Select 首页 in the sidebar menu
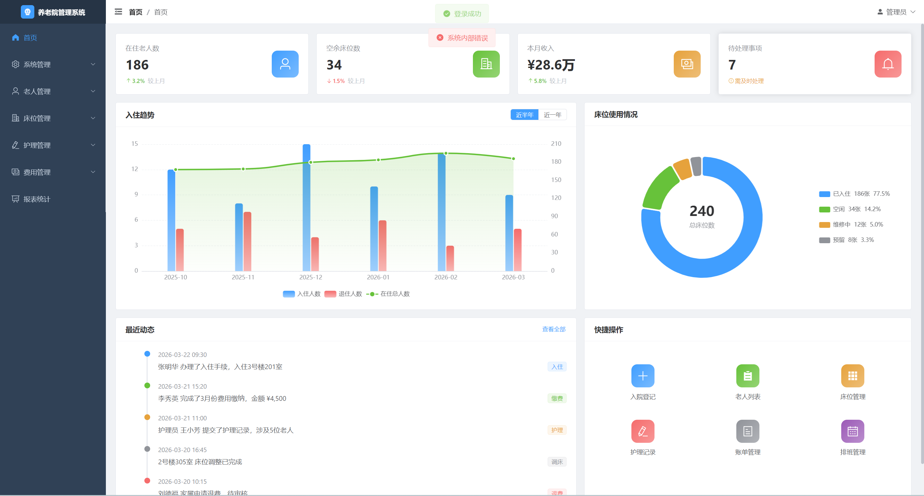Screen dimensions: 924x496 click(x=30, y=37)
